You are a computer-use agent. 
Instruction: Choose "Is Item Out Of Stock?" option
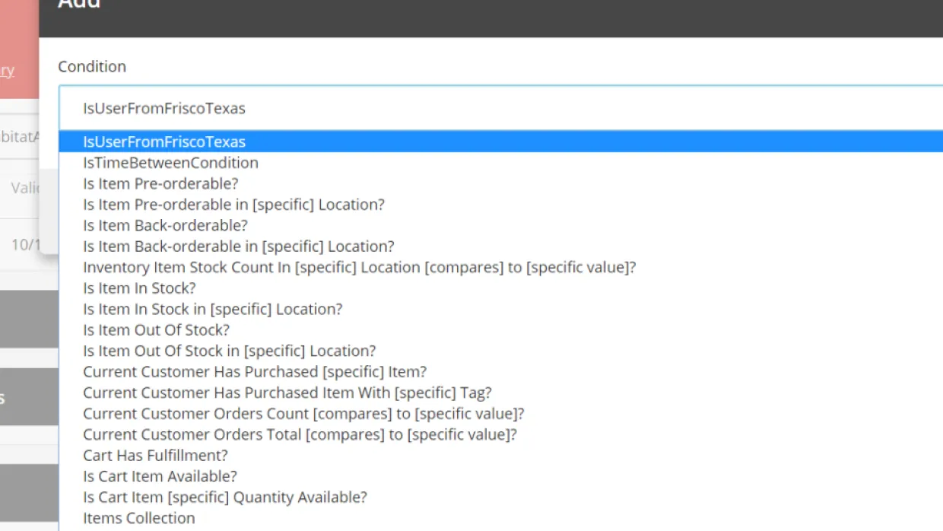pyautogui.click(x=156, y=330)
